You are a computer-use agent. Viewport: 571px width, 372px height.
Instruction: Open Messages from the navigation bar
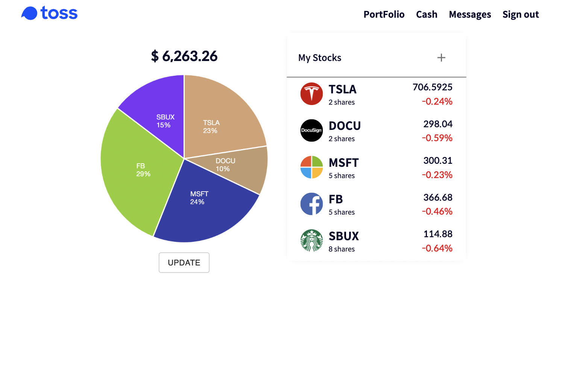pyautogui.click(x=470, y=14)
